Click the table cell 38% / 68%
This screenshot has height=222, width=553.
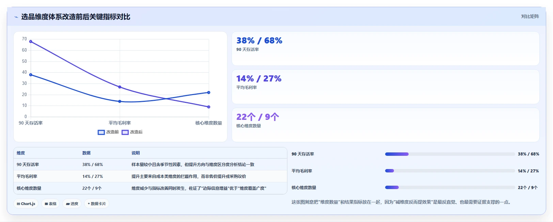[93, 165]
